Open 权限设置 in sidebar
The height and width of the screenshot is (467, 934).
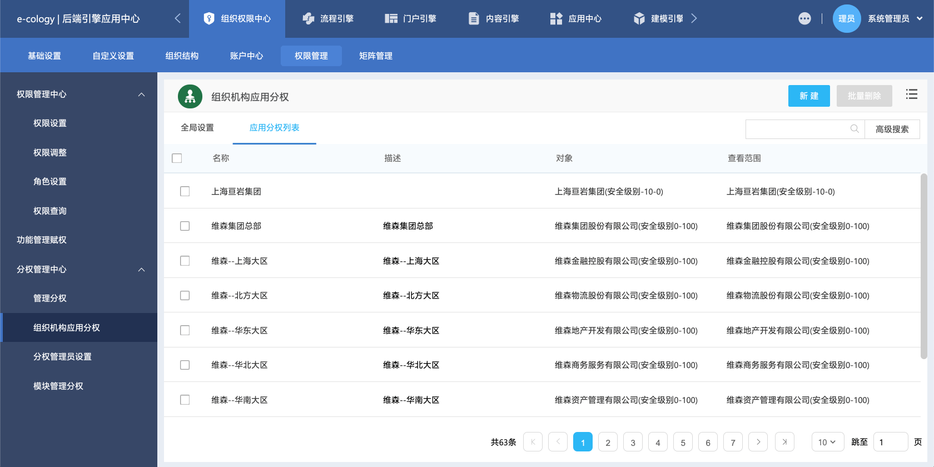click(x=50, y=123)
